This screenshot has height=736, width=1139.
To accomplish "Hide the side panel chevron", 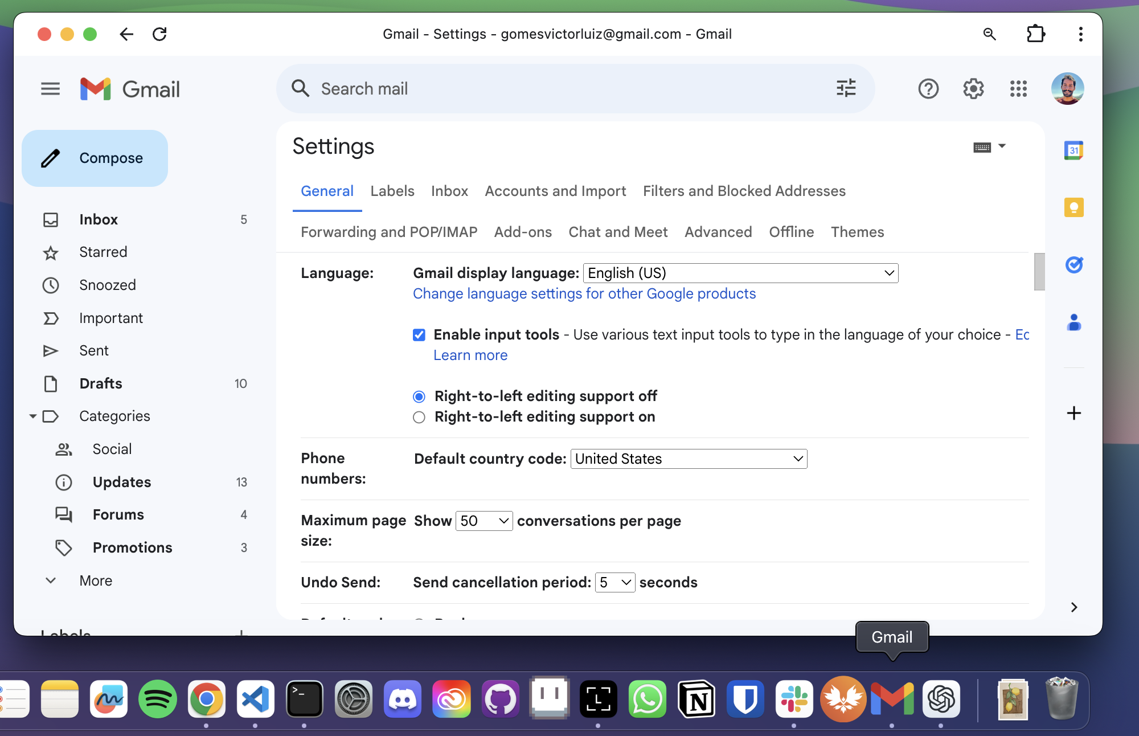I will [x=1074, y=607].
